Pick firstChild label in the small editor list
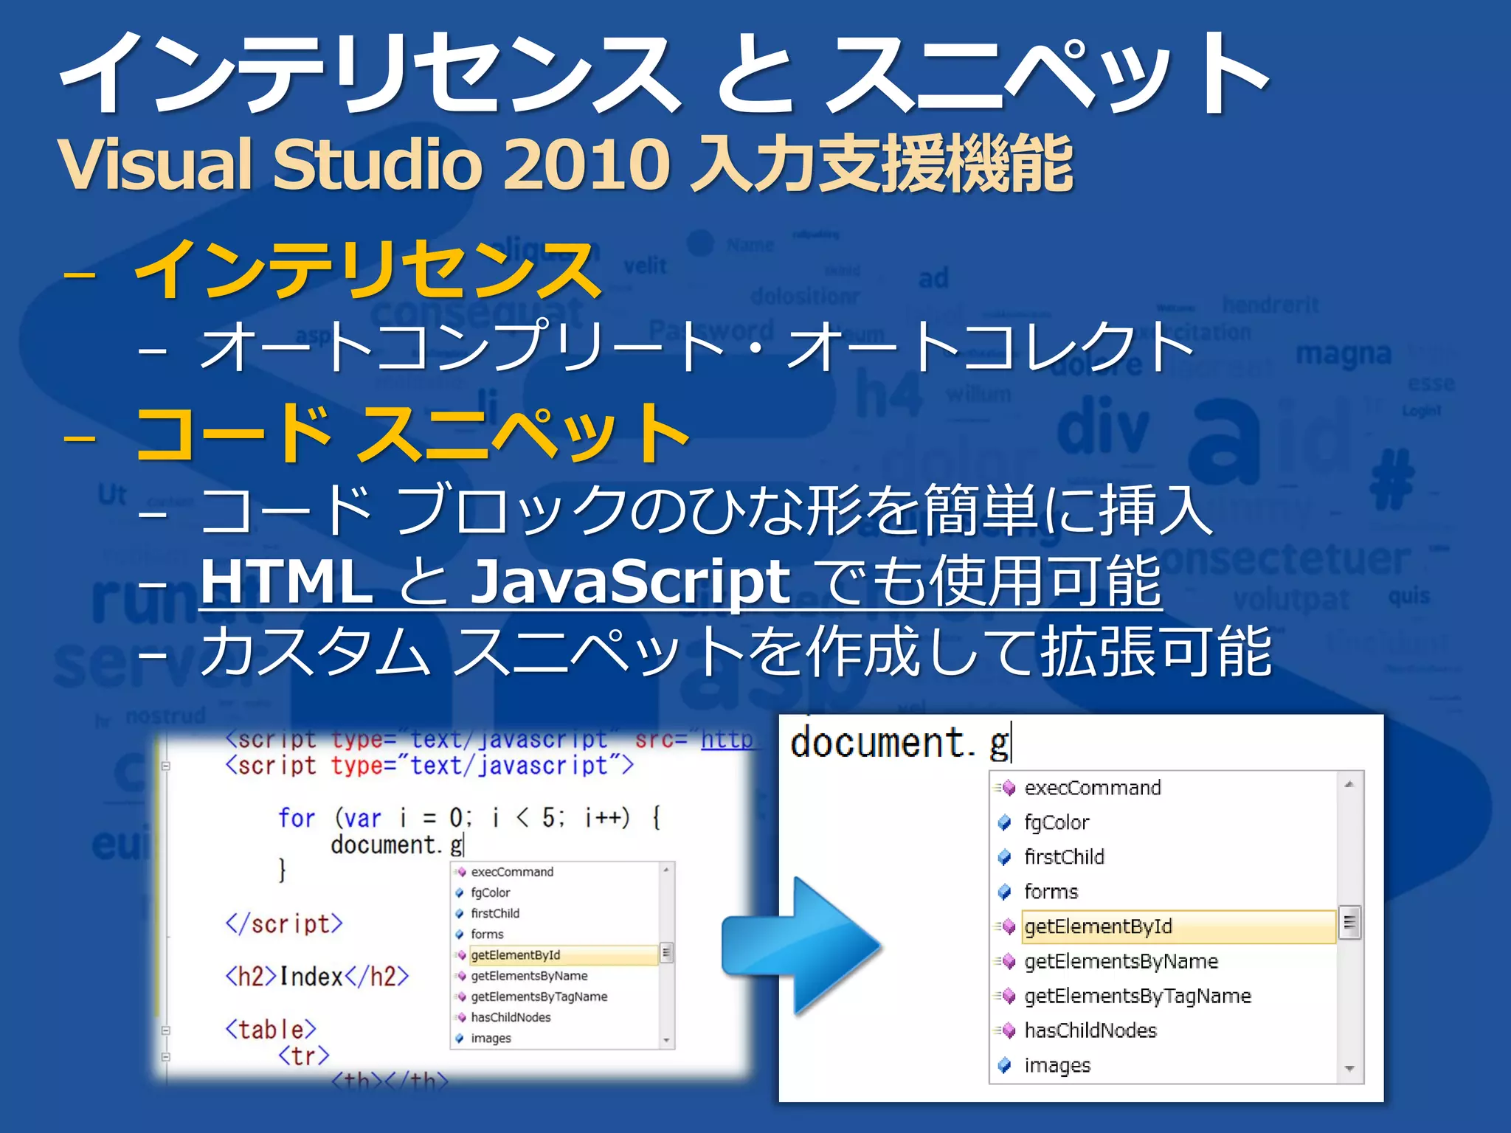 click(495, 913)
